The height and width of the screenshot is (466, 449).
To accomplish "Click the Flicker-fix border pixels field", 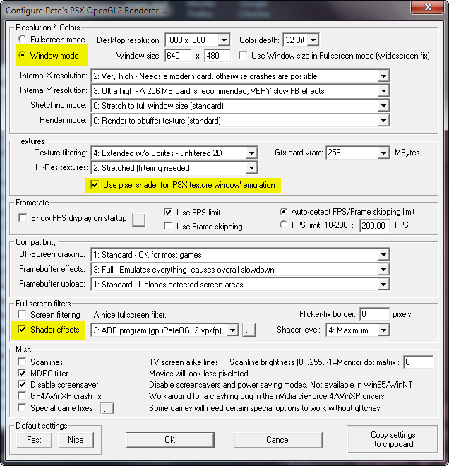I will 374,314.
